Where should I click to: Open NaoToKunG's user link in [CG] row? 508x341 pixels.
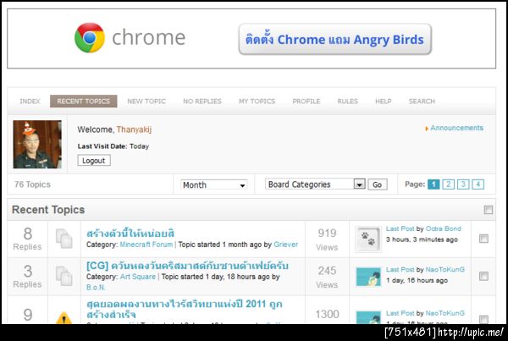tap(444, 269)
